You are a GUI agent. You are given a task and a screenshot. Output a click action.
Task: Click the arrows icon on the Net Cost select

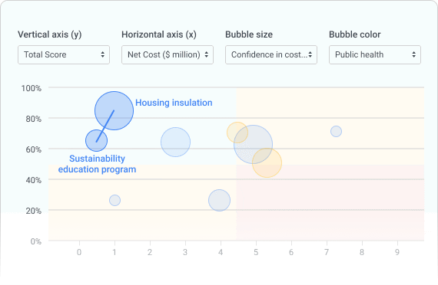207,54
